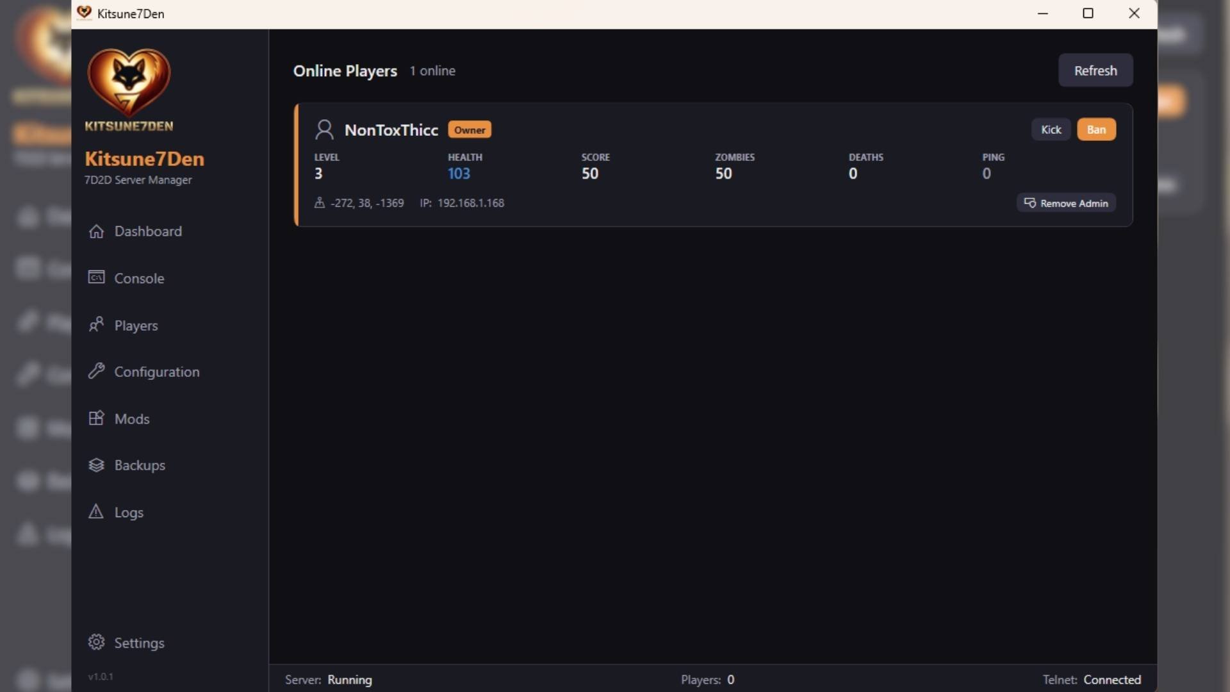Click the Players people icon in sidebar
This screenshot has width=1230, height=692.
96,324
